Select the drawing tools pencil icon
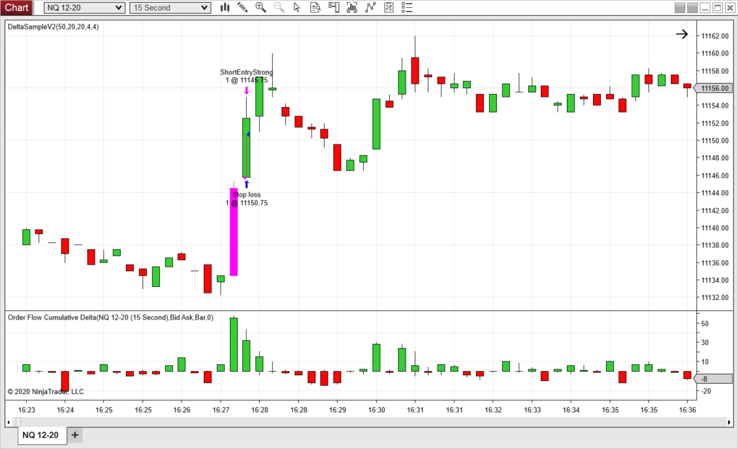Image resolution: width=738 pixels, height=449 pixels. coord(242,8)
